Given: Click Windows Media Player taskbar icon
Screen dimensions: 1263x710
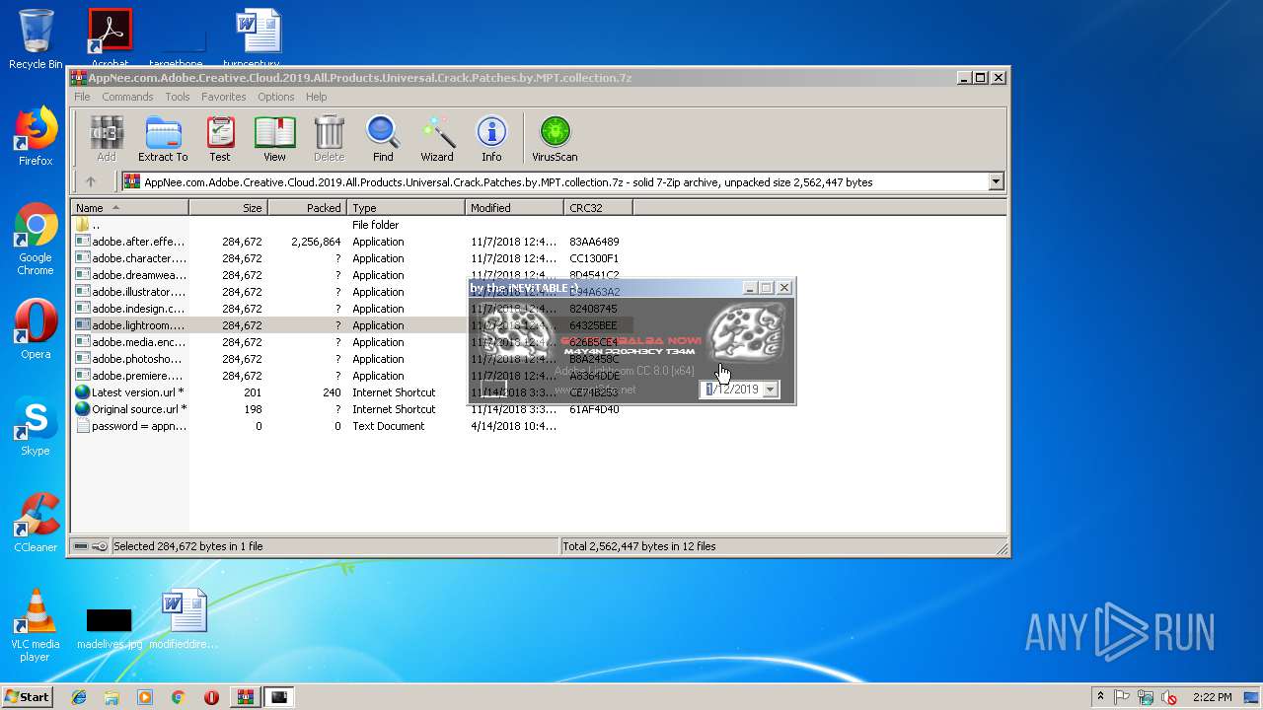Looking at the screenshot, I should click(x=145, y=697).
